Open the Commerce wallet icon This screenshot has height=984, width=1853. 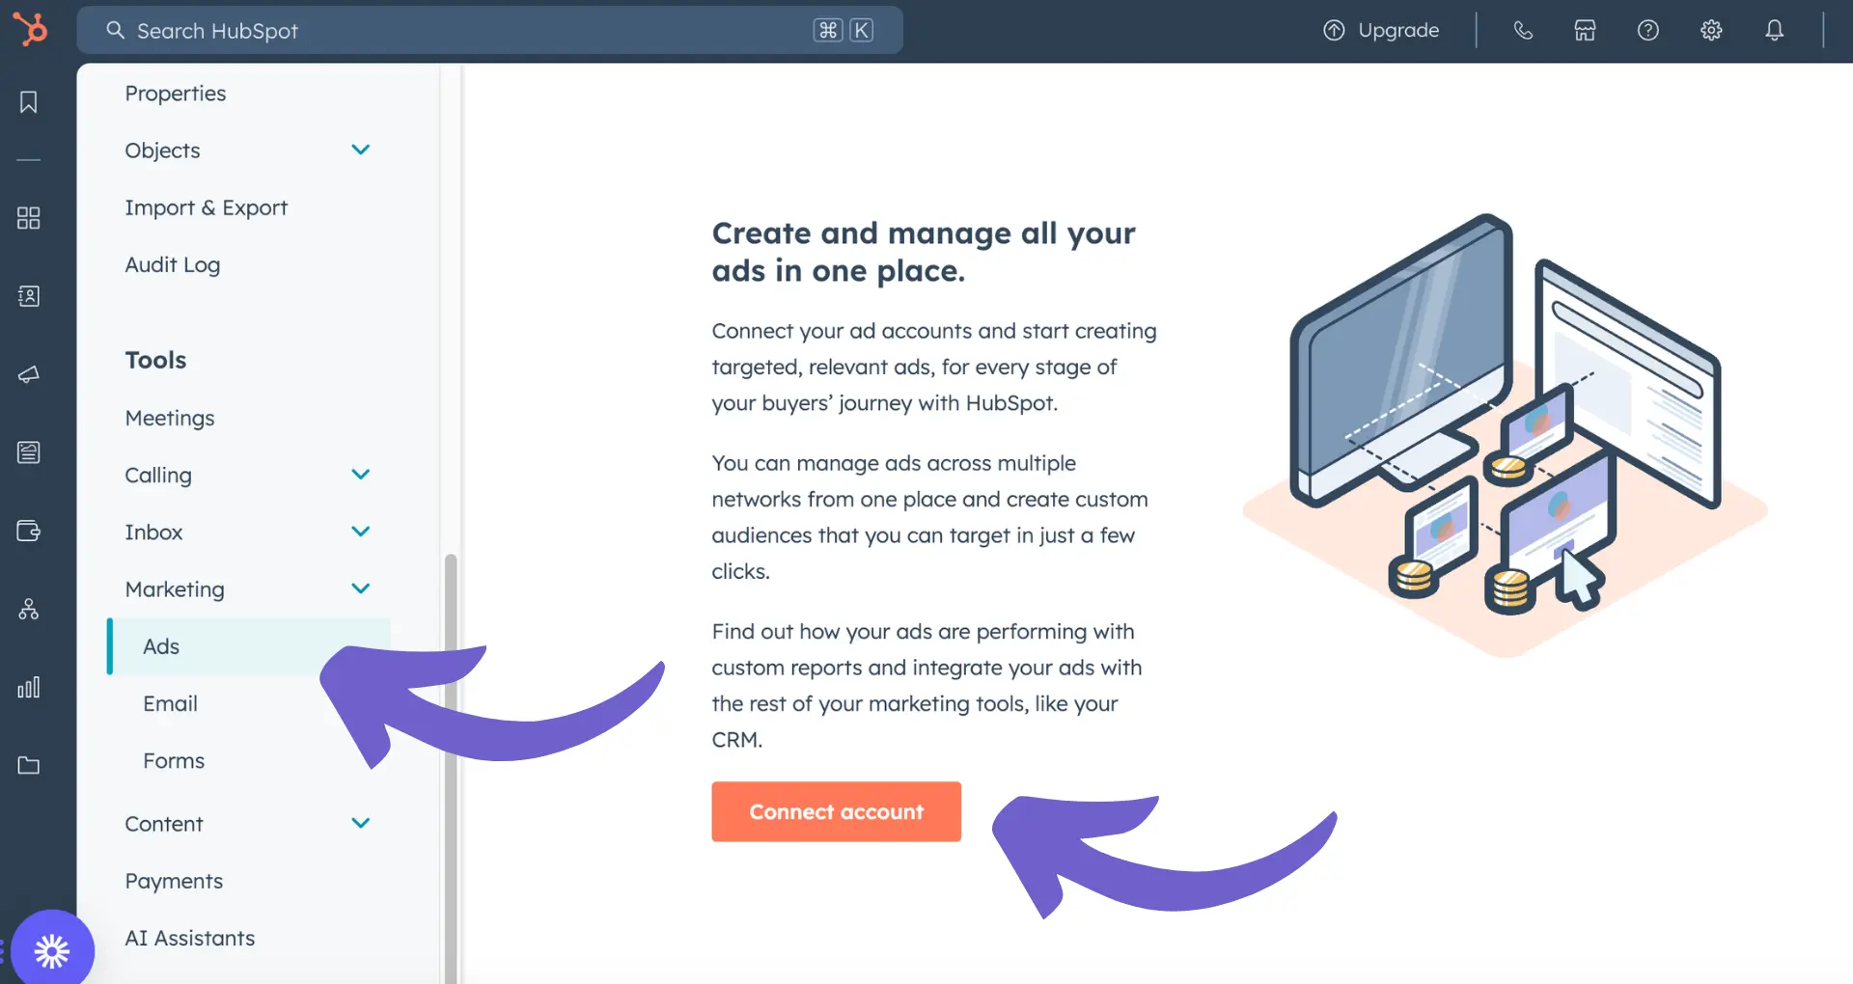tap(29, 531)
